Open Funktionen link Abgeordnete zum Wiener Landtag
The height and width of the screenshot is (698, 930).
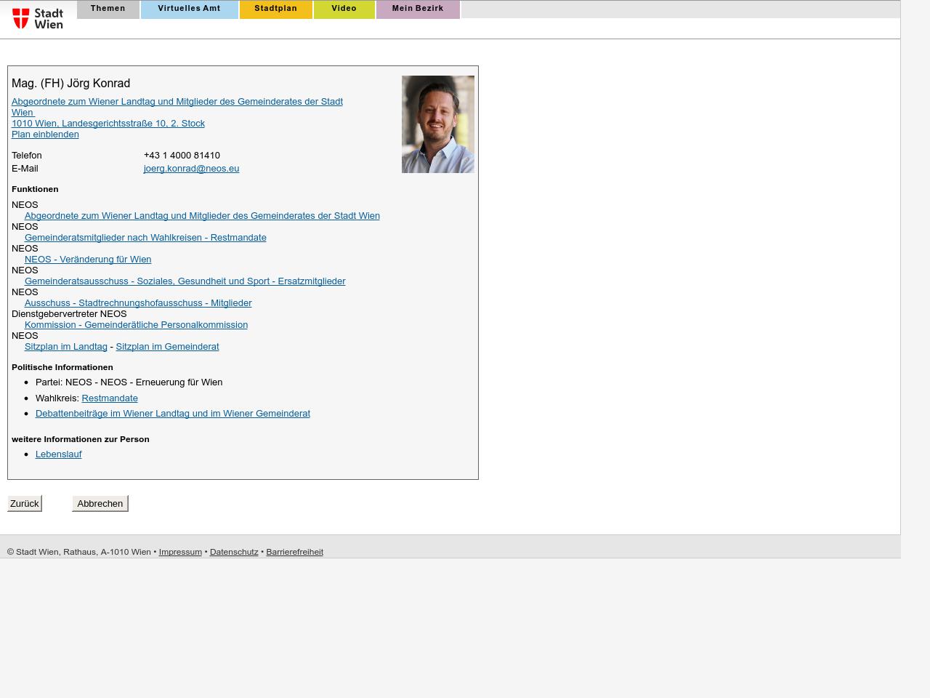[x=202, y=216]
